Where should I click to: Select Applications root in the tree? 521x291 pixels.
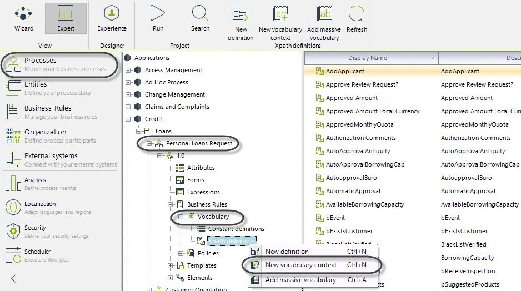[152, 58]
